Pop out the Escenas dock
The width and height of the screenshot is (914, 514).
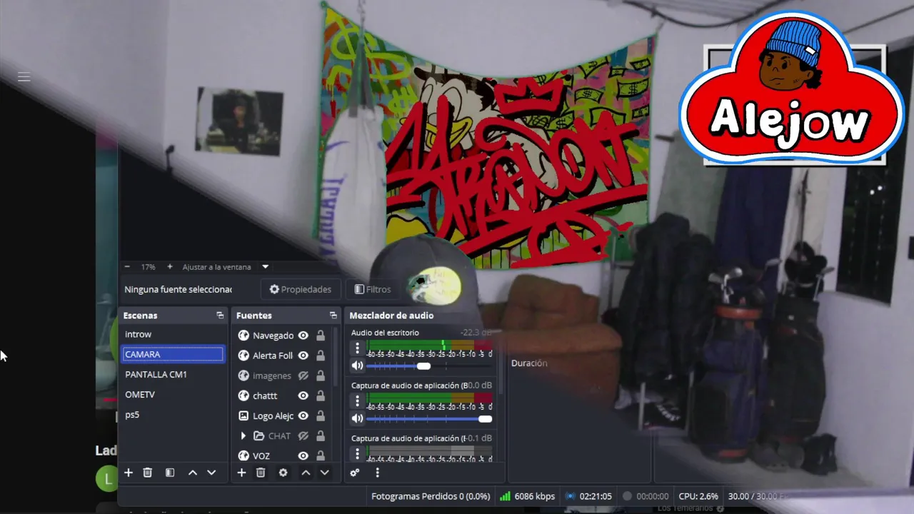(220, 315)
